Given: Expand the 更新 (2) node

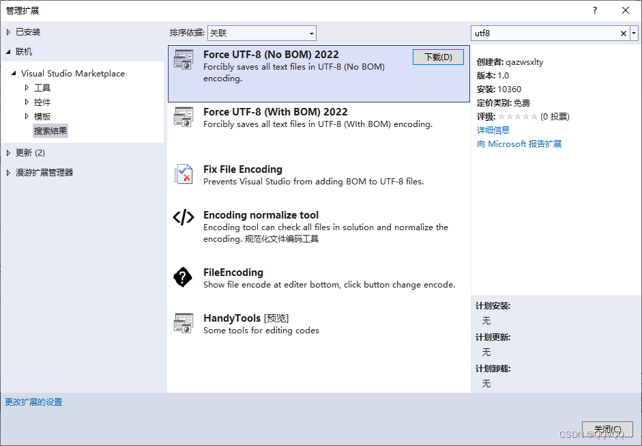Looking at the screenshot, I should tap(8, 153).
